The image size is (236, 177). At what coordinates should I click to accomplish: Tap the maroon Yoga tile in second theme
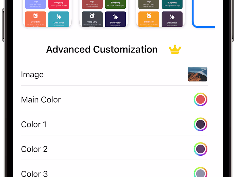pos(92,4)
